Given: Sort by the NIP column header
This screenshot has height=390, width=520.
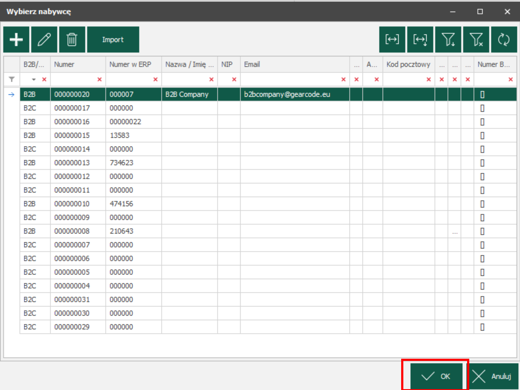Looking at the screenshot, I should [229, 64].
